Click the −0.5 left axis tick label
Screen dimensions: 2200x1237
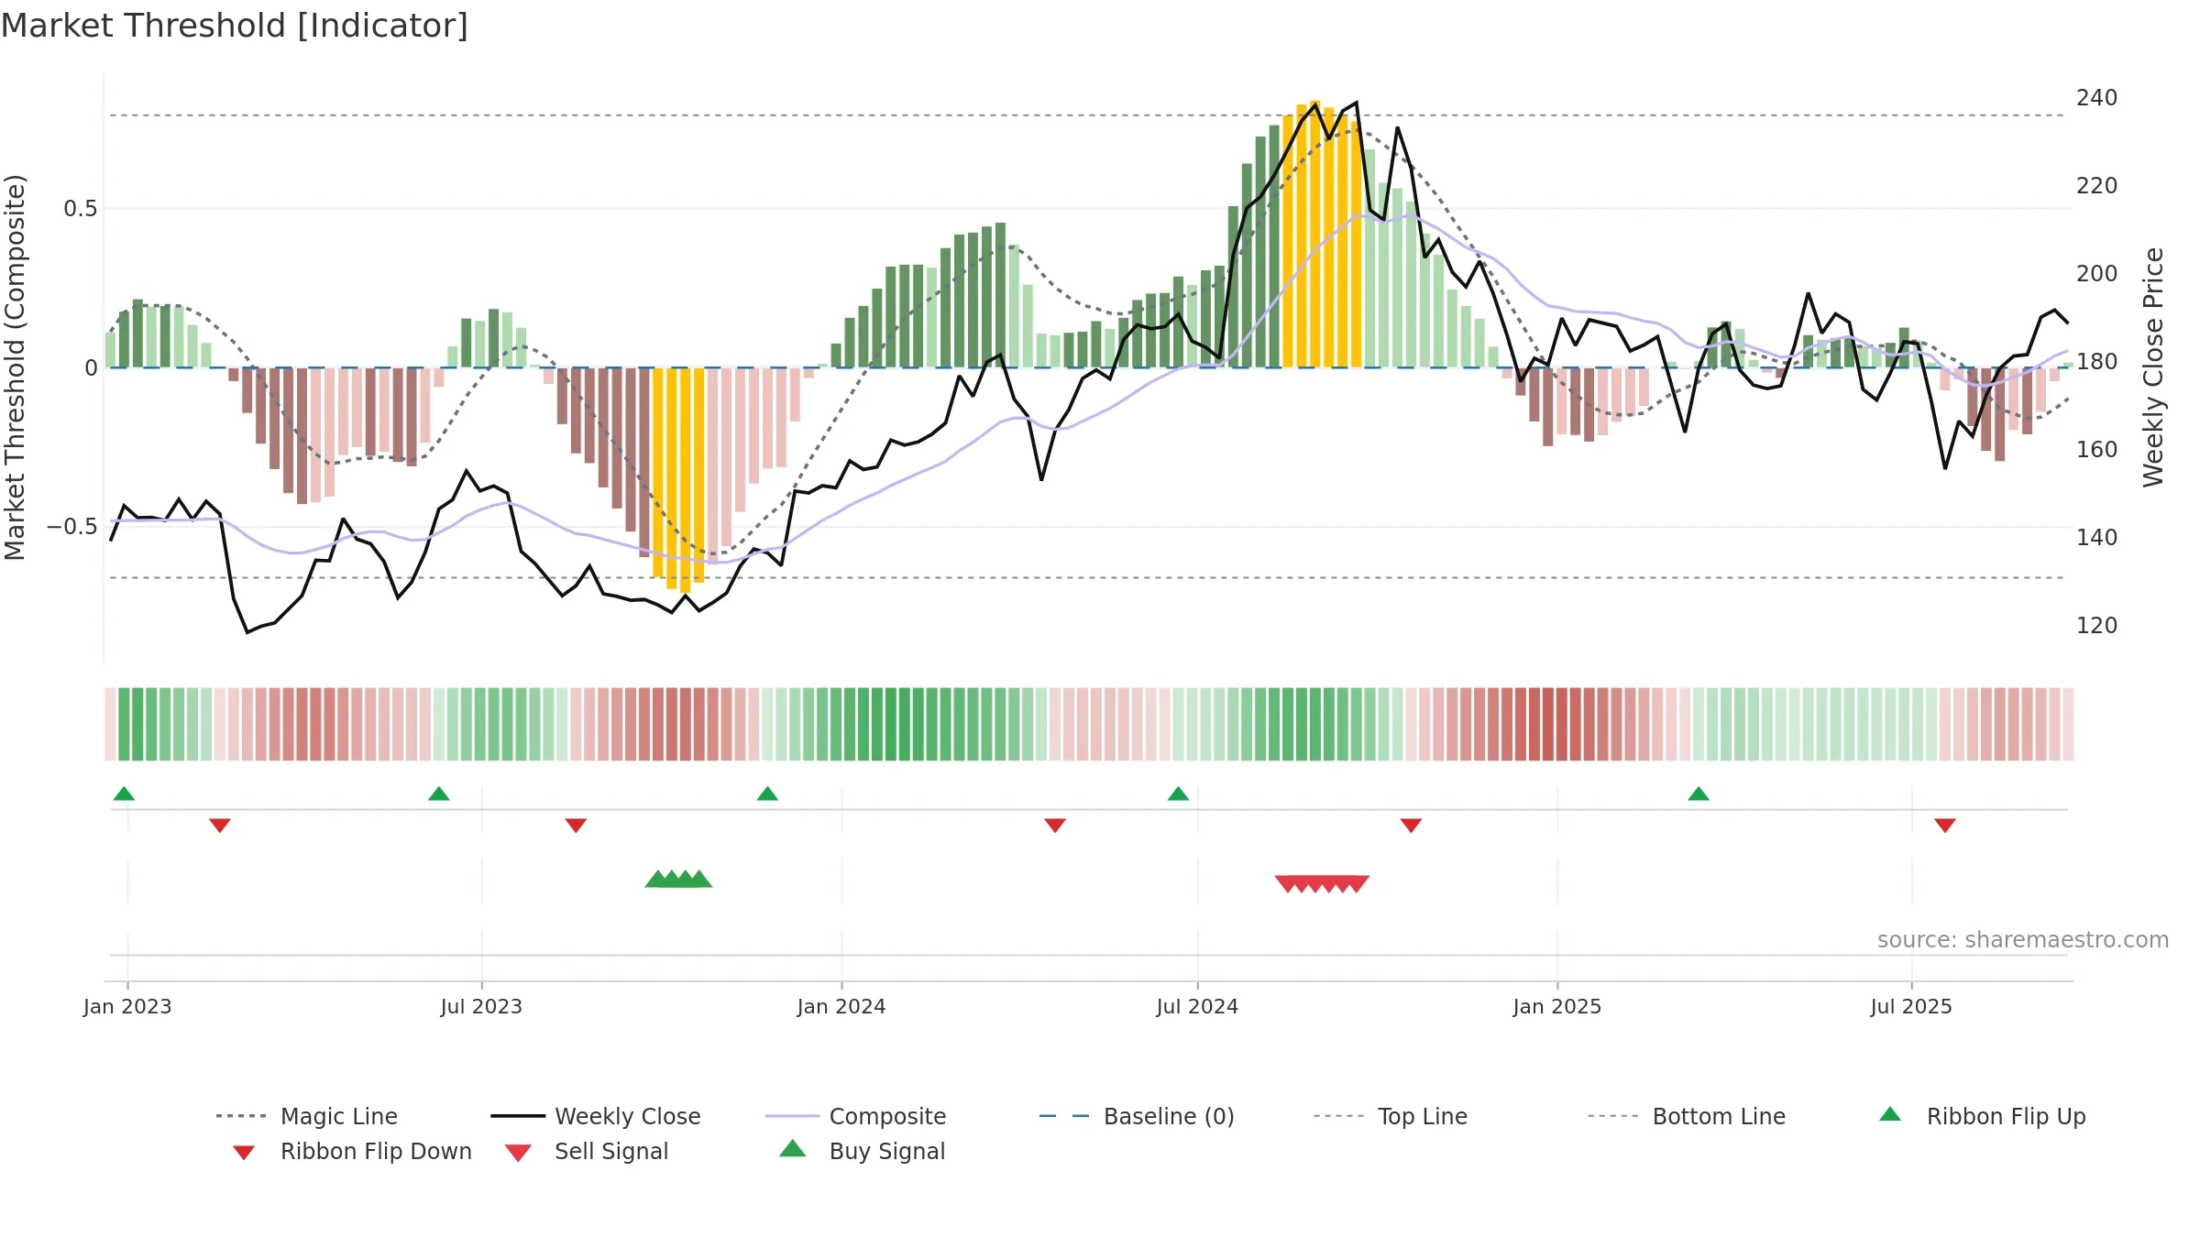[72, 527]
